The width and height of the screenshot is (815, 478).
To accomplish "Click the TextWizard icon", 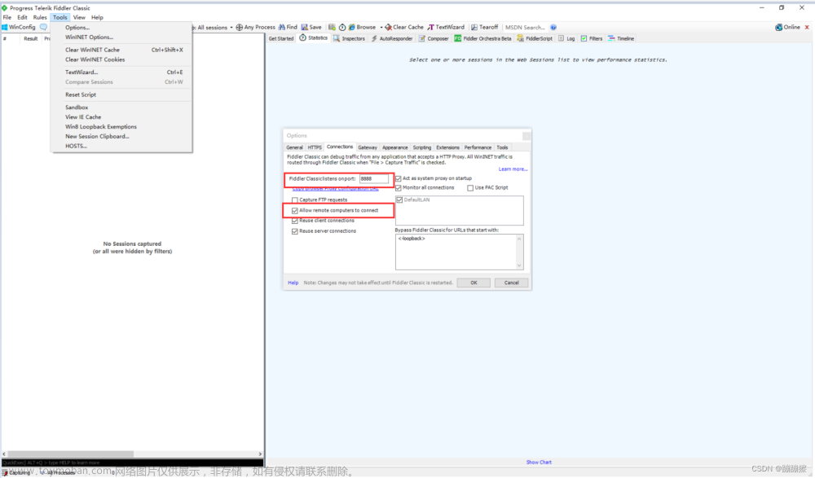I will coord(430,27).
